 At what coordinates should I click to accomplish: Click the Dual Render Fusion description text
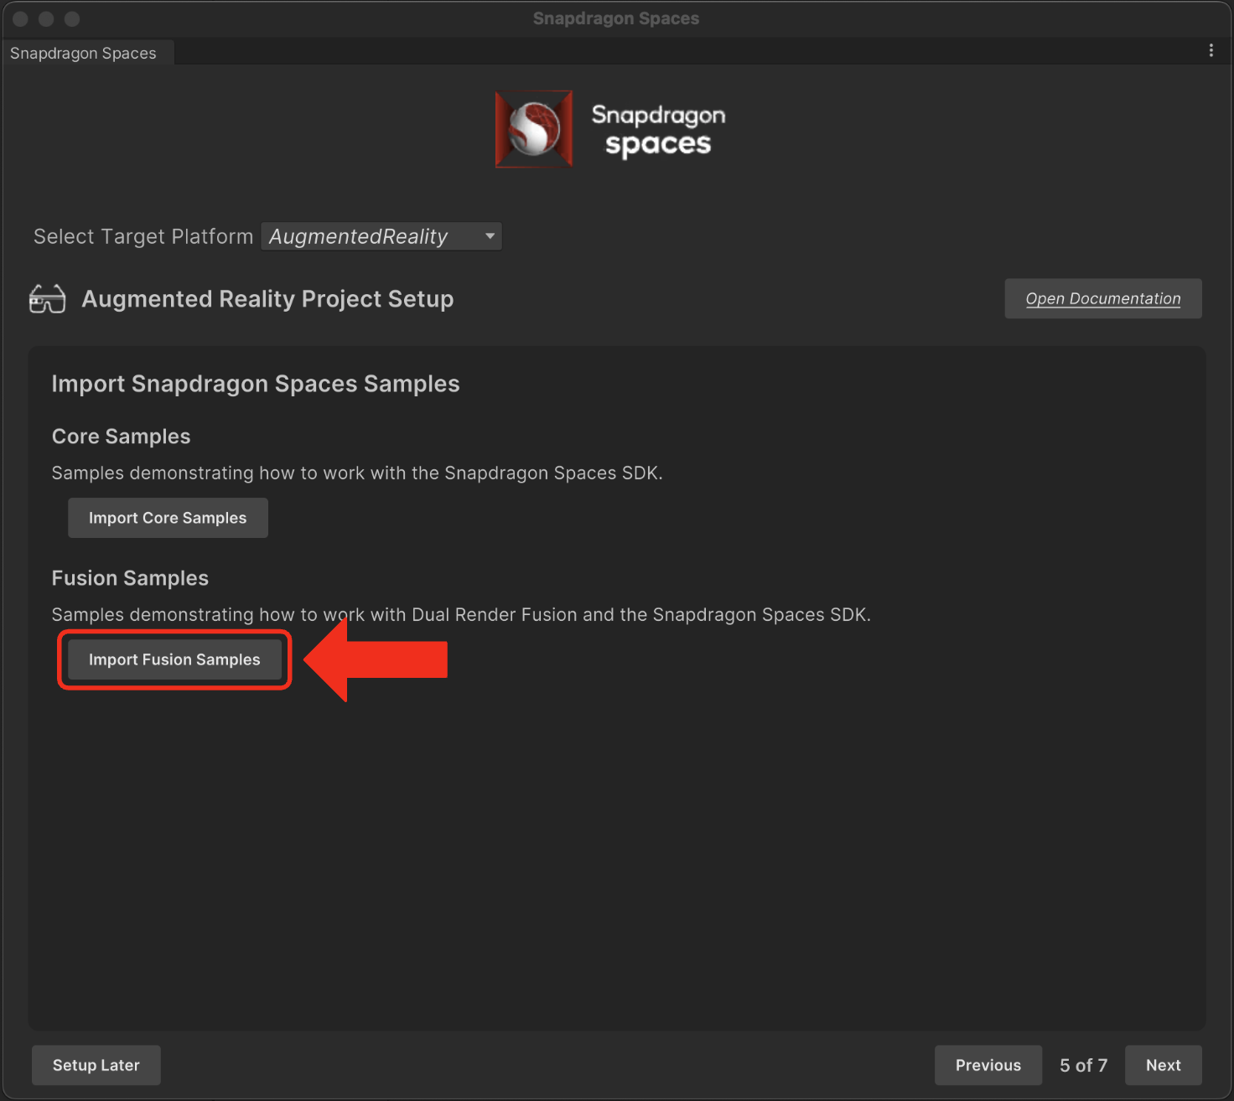[461, 615]
